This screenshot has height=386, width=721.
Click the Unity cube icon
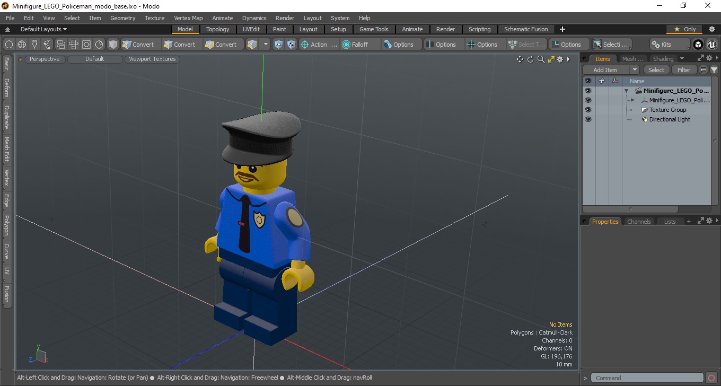pos(698,45)
